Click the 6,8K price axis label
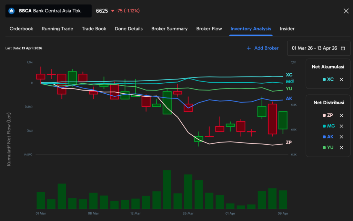The image size is (353, 221). (x=294, y=105)
